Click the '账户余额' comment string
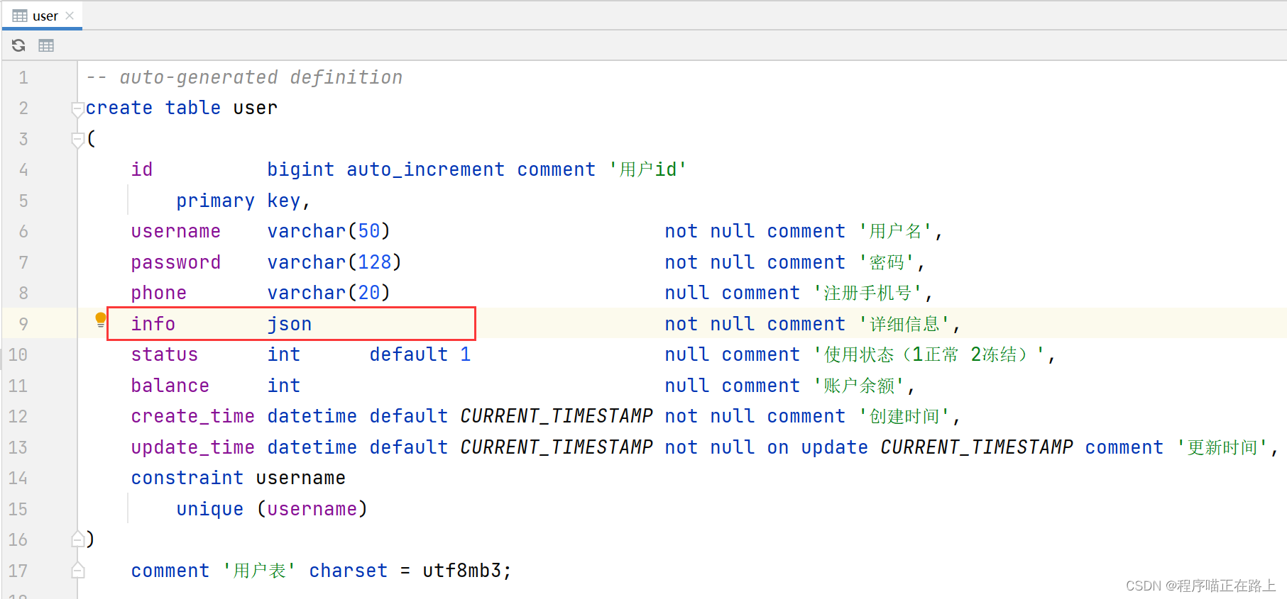Screen dimensions: 1287x599 (x=859, y=386)
